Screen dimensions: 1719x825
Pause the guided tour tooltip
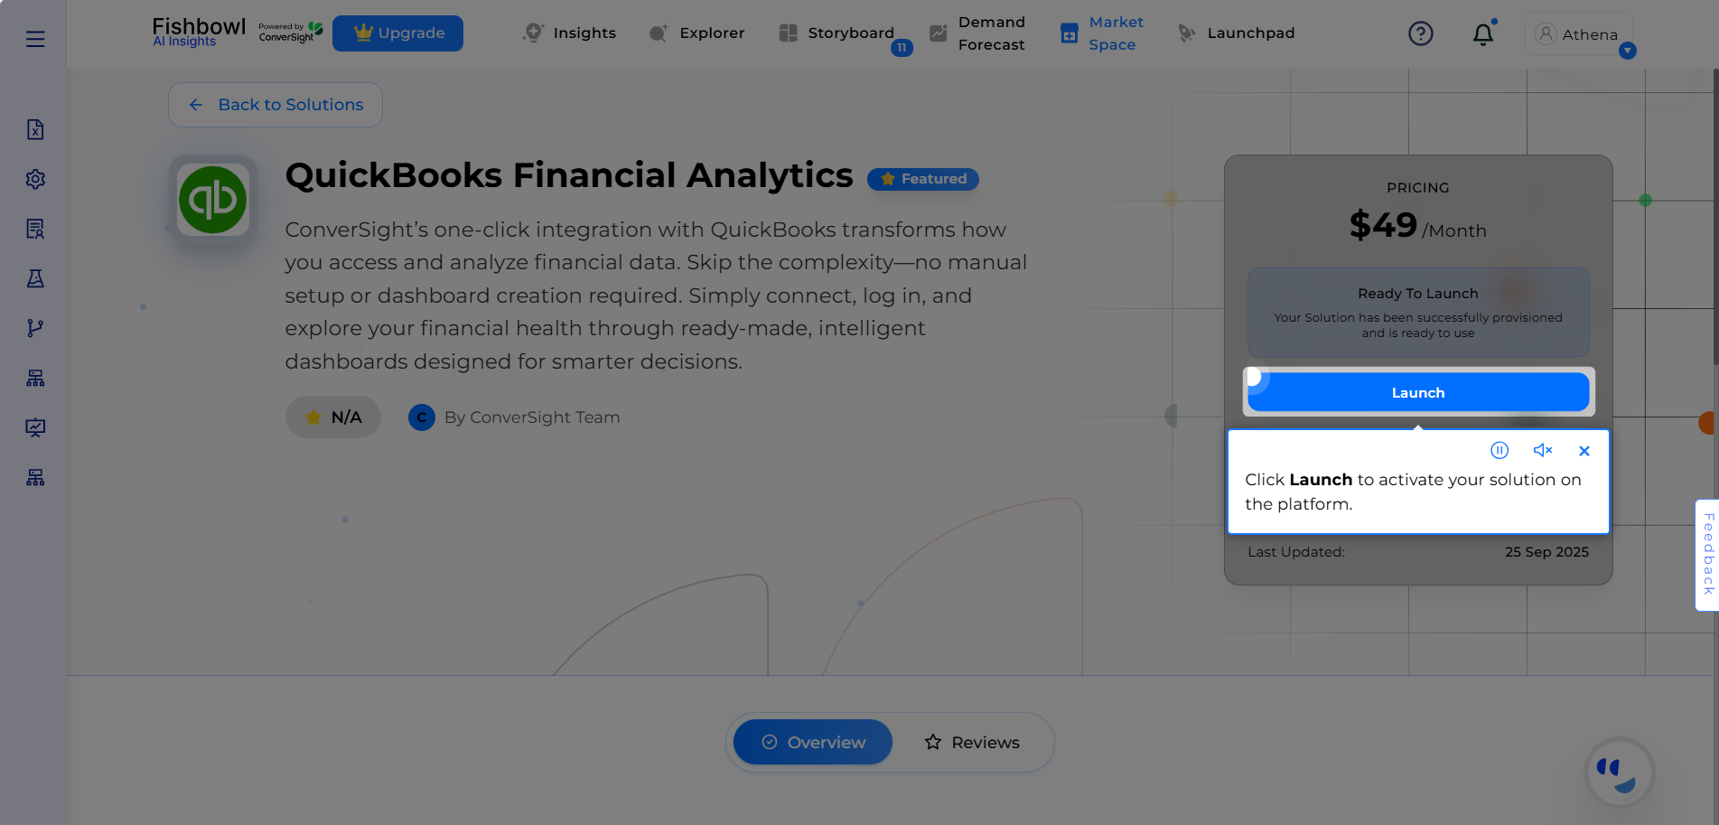(x=1499, y=450)
